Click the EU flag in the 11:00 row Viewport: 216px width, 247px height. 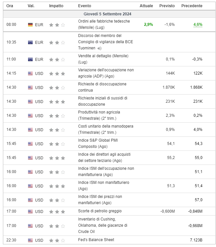[30, 60]
